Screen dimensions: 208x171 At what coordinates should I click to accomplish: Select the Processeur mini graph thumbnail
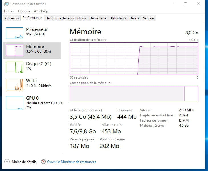pyautogui.click(x=15, y=33)
